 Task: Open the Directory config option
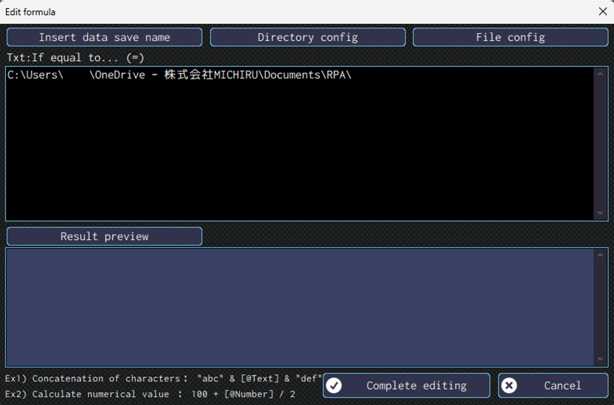[308, 37]
